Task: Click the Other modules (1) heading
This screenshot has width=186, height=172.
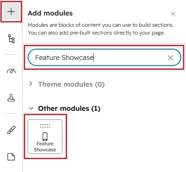Action: pyautogui.click(x=69, y=108)
